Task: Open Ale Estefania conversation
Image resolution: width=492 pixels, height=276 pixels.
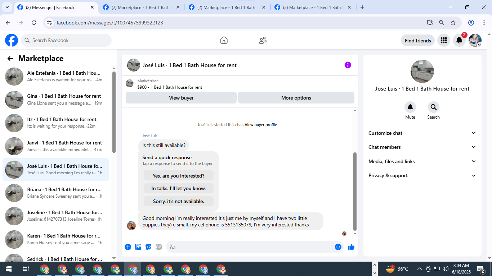Action: (x=55, y=77)
